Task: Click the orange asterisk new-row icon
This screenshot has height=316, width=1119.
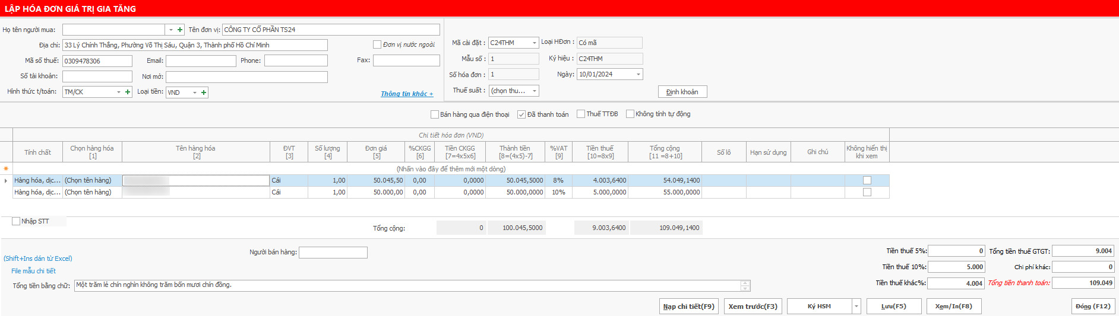Action: pos(6,169)
